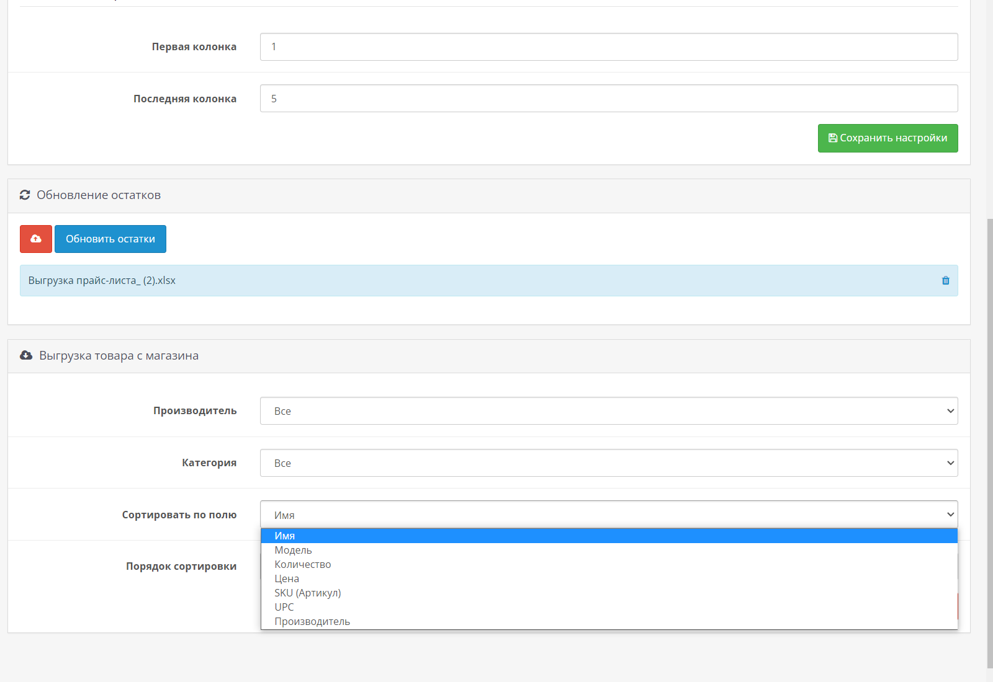This screenshot has height=682, width=993.
Task: Open the Категория dropdown
Action: (x=609, y=463)
